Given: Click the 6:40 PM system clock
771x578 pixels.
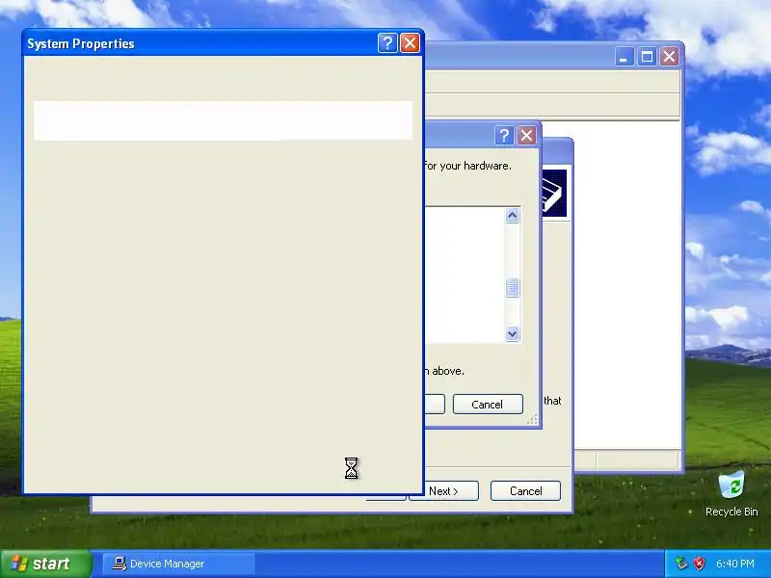Looking at the screenshot, I should pyautogui.click(x=735, y=564).
